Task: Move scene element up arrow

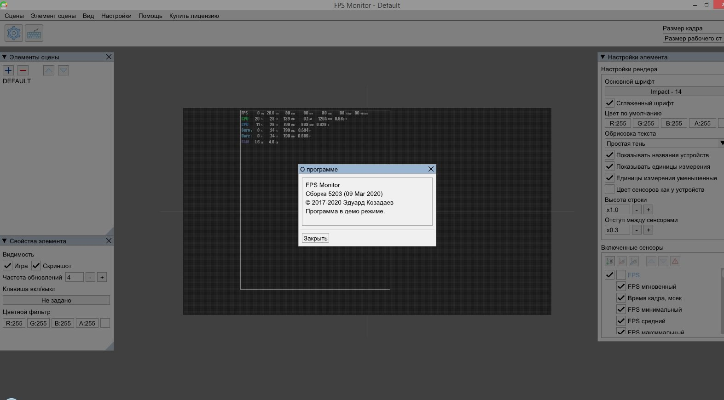Action: click(49, 70)
